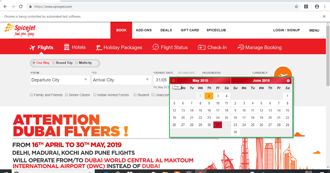Click the palm tree Holiday Packages icon
Screen dimensions: 330x173
[x=99, y=48]
